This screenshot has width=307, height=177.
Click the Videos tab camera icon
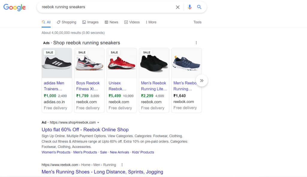[126, 22]
